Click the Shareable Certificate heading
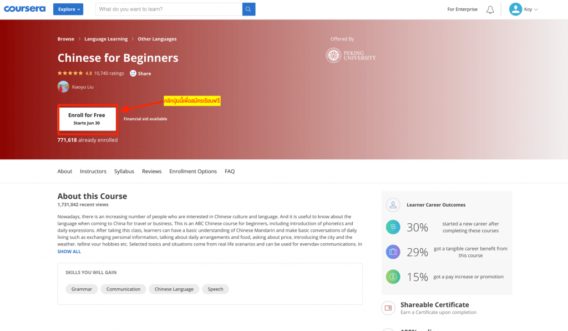This screenshot has width=568, height=331. [434, 304]
